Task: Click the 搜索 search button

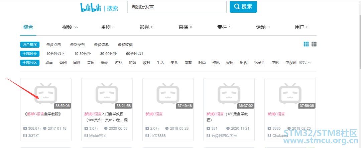Action: 243,6
